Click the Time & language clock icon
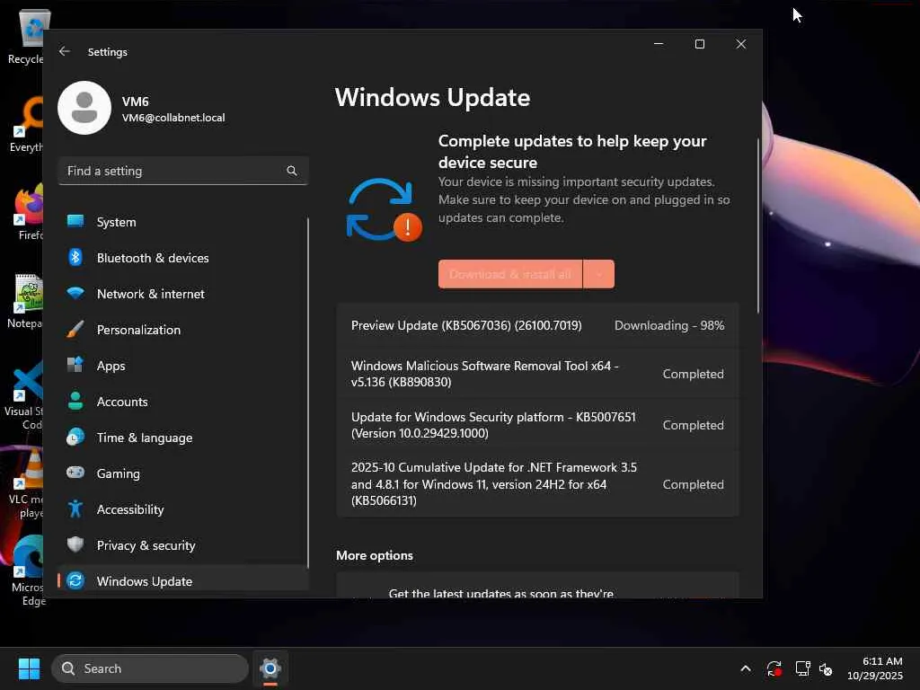The width and height of the screenshot is (920, 690). pyautogui.click(x=75, y=438)
